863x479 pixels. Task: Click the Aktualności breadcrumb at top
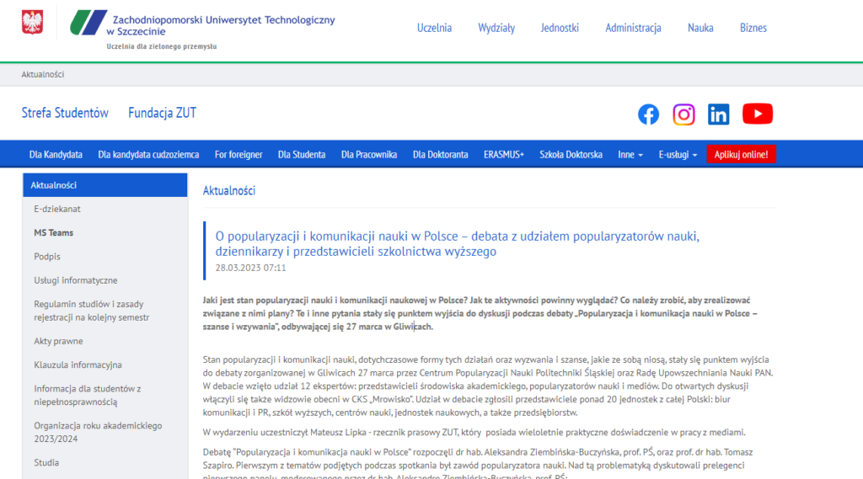[x=43, y=74]
